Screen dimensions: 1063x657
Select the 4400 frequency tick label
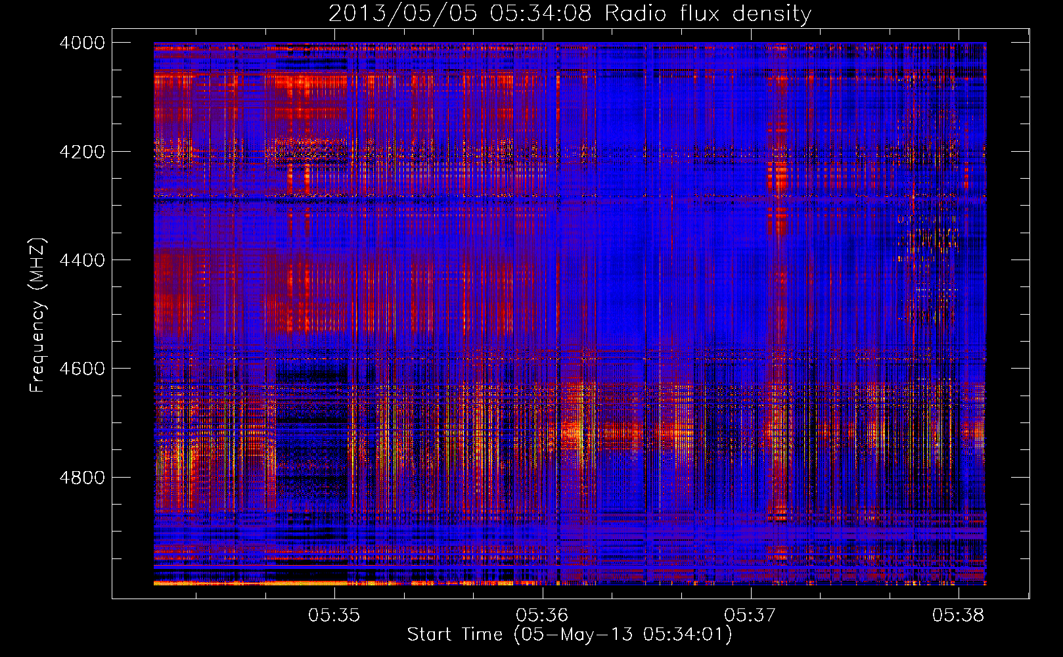(82, 260)
